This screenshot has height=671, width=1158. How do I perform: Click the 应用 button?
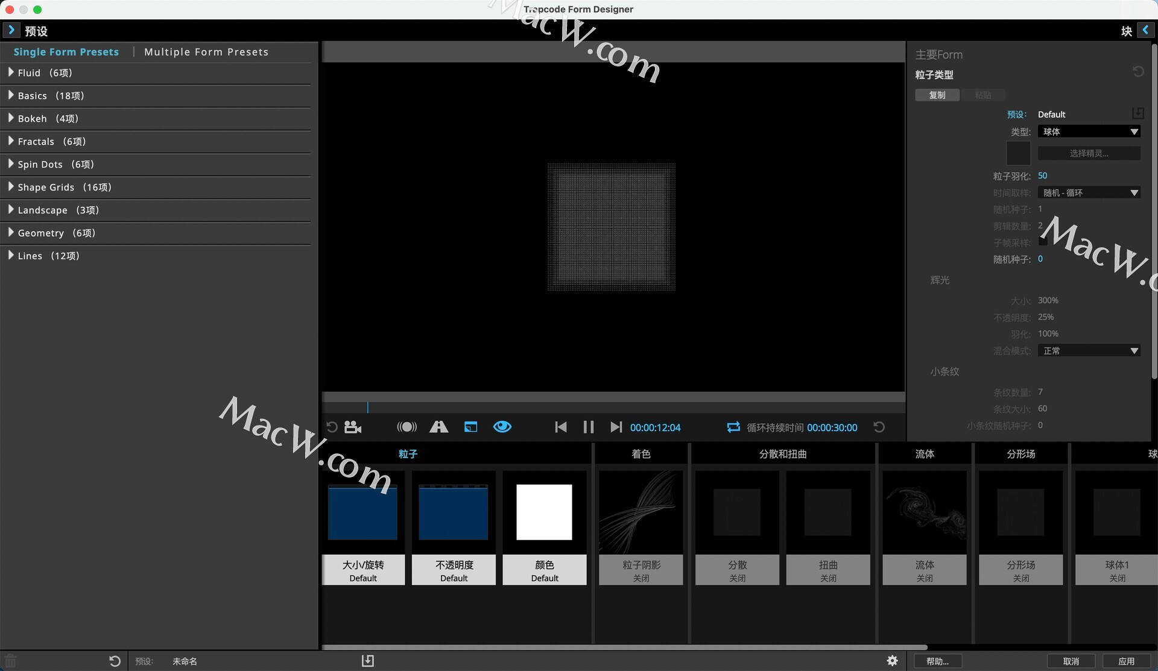(1126, 661)
